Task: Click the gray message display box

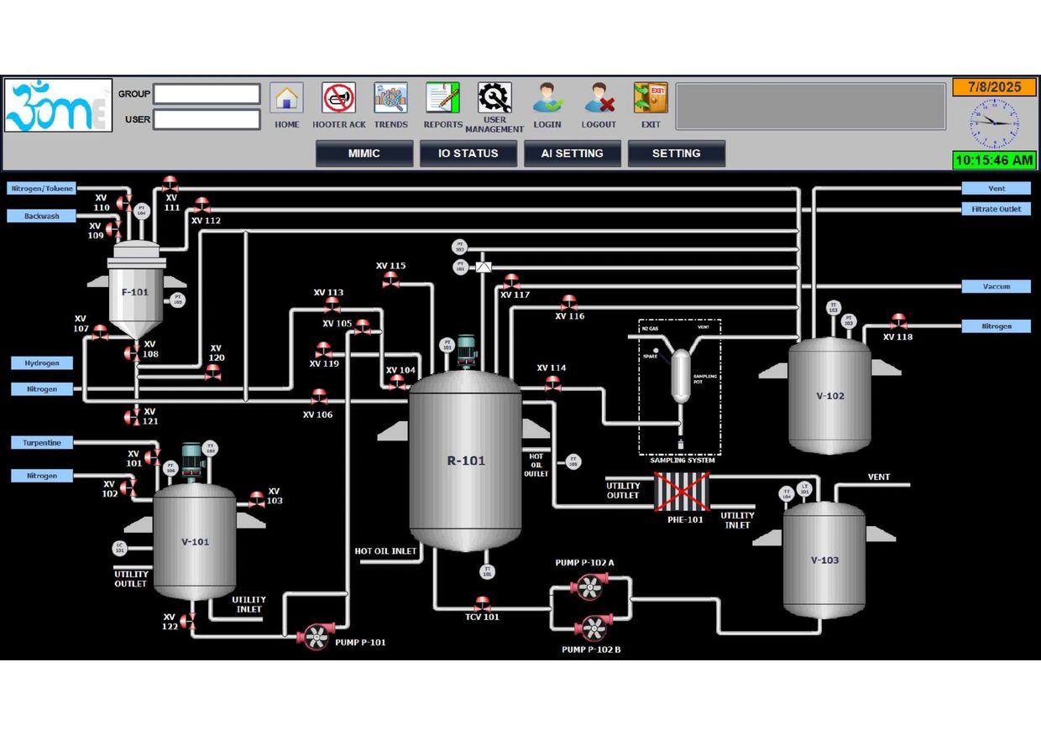Action: tap(811, 106)
